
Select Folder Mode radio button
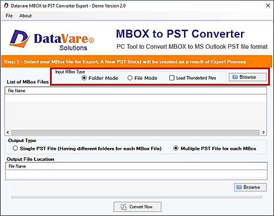pyautogui.click(x=84, y=78)
